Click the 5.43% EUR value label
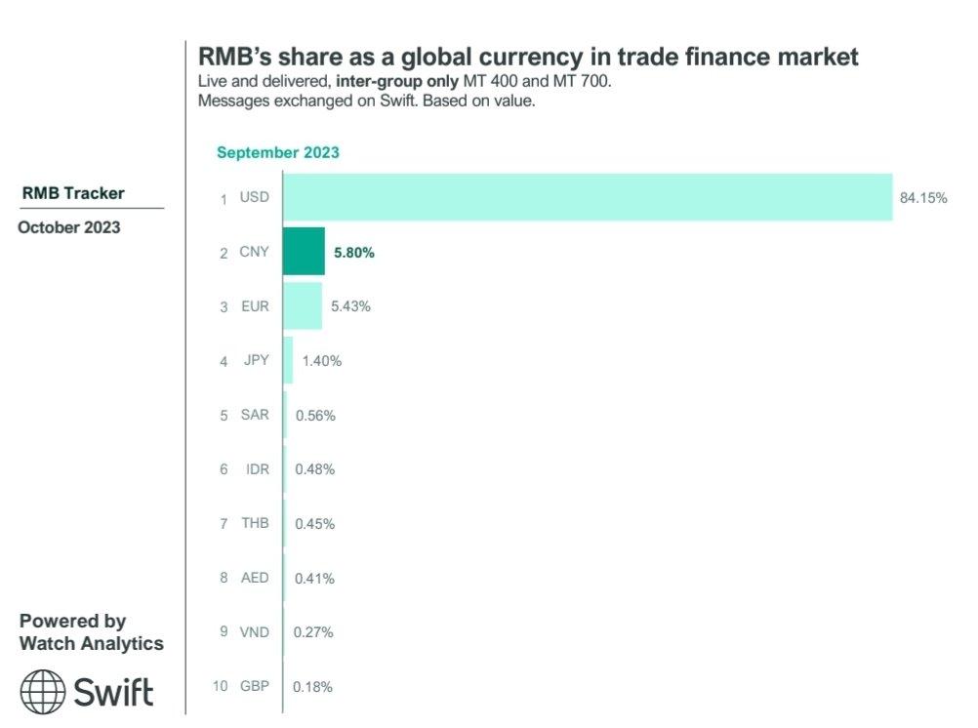Image resolution: width=978 pixels, height=728 pixels. (351, 306)
